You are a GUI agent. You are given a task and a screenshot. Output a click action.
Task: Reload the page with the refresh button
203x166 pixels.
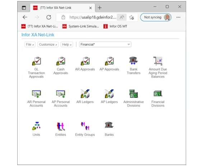pyautogui.click(x=49, y=17)
